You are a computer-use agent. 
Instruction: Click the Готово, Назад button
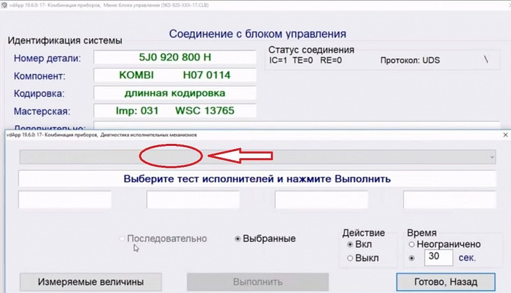click(x=446, y=282)
